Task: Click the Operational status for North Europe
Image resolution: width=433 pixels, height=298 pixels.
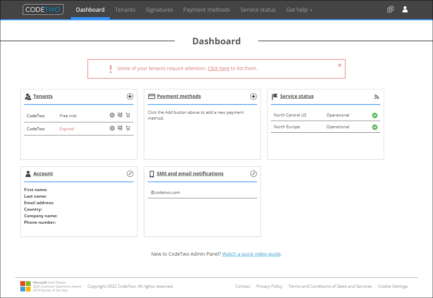Action: click(x=338, y=127)
